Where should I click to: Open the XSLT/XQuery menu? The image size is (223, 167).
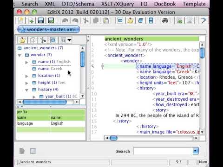[118, 4]
